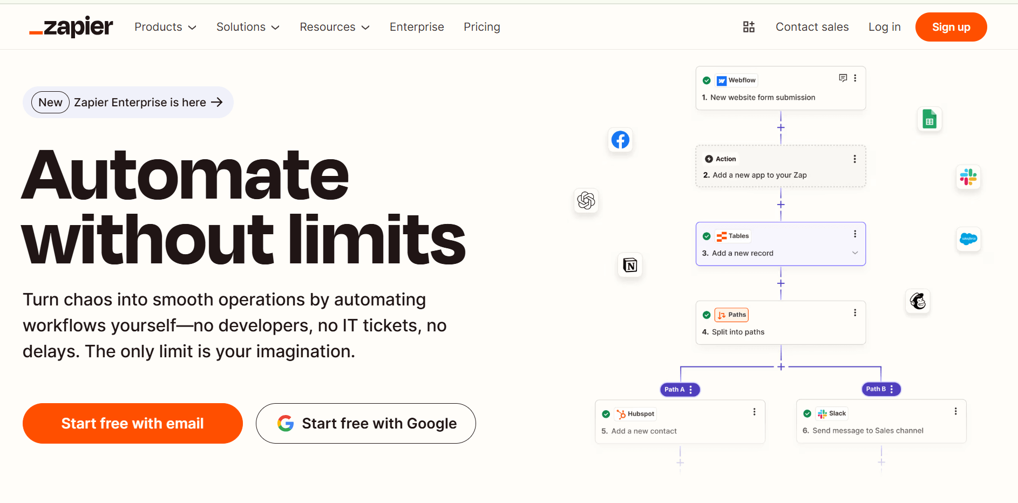Screen dimensions: 1018x503
Task: Open three-dot menu on Slack step
Action: point(955,411)
